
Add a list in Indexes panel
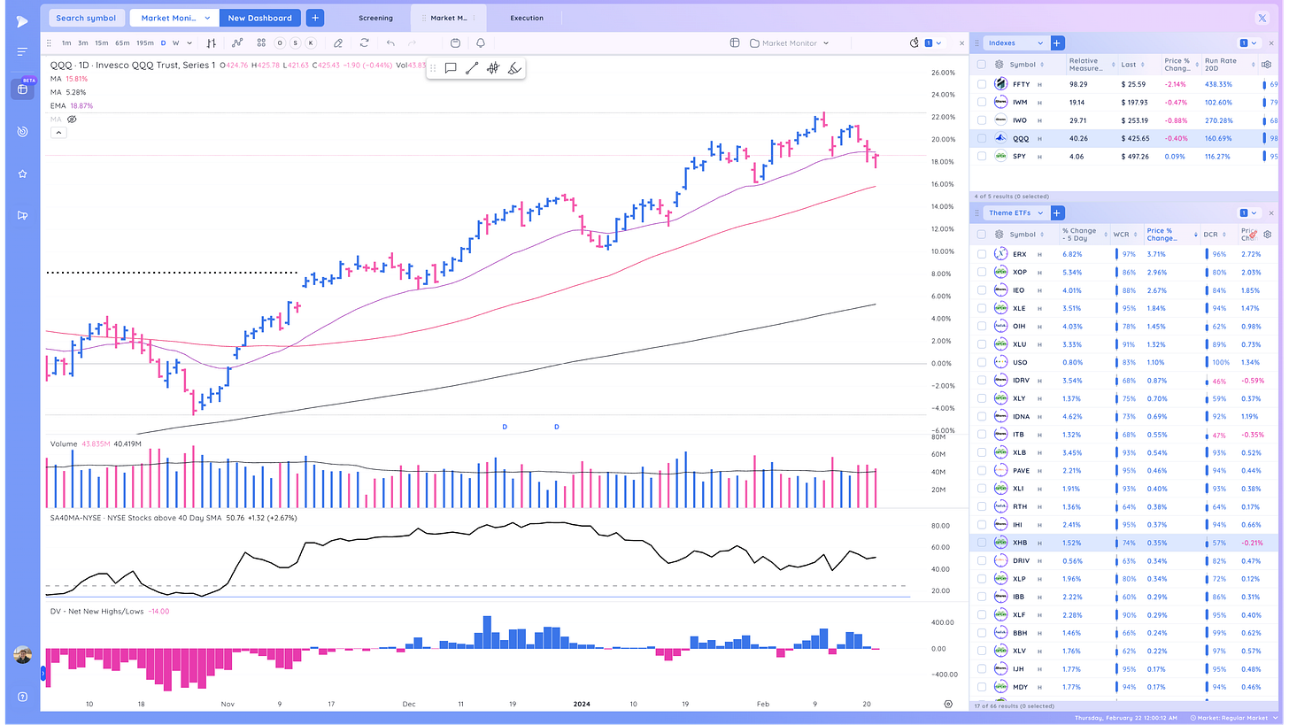tap(1057, 42)
